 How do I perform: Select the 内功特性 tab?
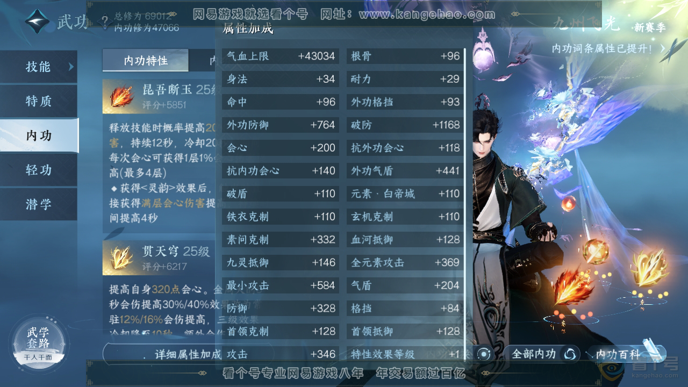146,61
